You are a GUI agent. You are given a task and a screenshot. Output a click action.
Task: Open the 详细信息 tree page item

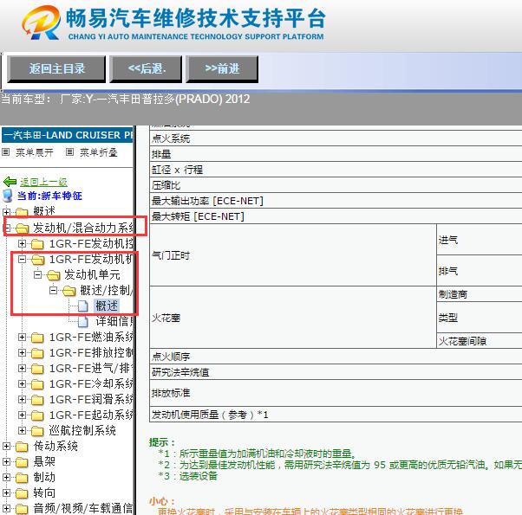pos(114,322)
